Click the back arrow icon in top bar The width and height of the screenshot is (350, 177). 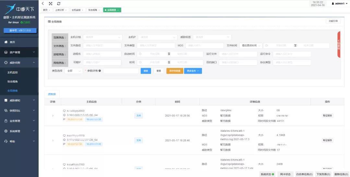(x=43, y=4)
